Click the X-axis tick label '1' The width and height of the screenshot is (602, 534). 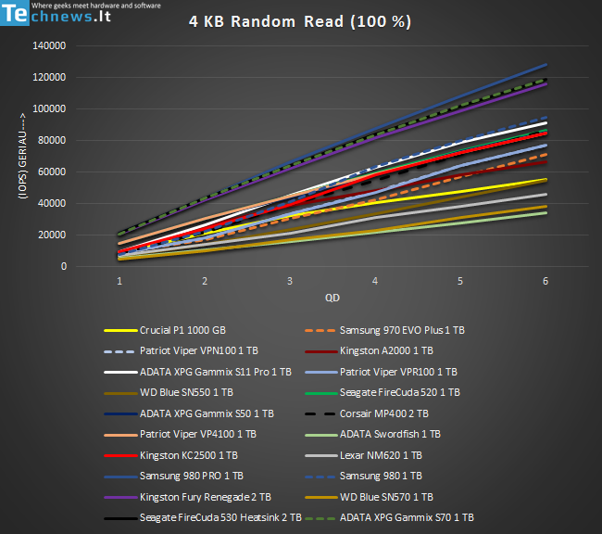pyautogui.click(x=119, y=282)
